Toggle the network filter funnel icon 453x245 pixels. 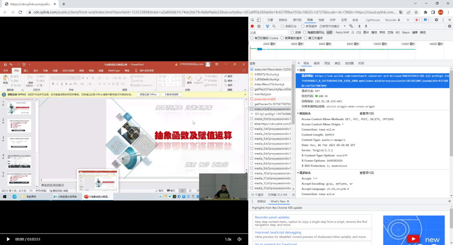click(x=267, y=26)
